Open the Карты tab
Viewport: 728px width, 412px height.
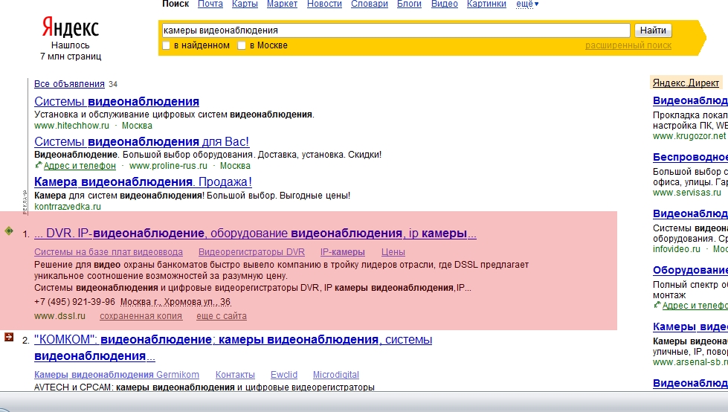[245, 4]
